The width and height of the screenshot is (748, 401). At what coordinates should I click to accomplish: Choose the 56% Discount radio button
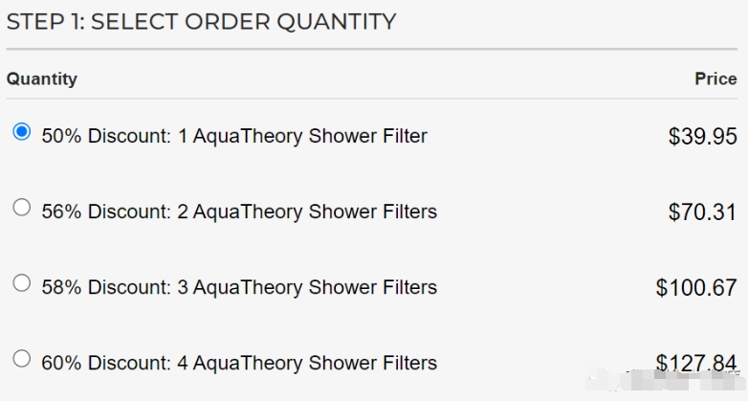21,207
